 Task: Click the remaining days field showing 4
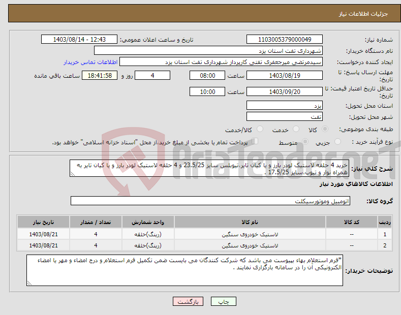pyautogui.click(x=152, y=75)
